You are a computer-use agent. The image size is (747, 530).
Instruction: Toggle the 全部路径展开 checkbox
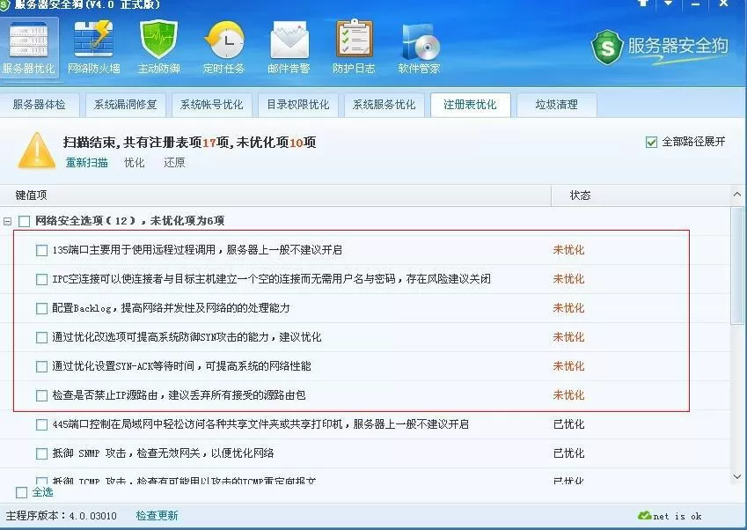pos(651,142)
